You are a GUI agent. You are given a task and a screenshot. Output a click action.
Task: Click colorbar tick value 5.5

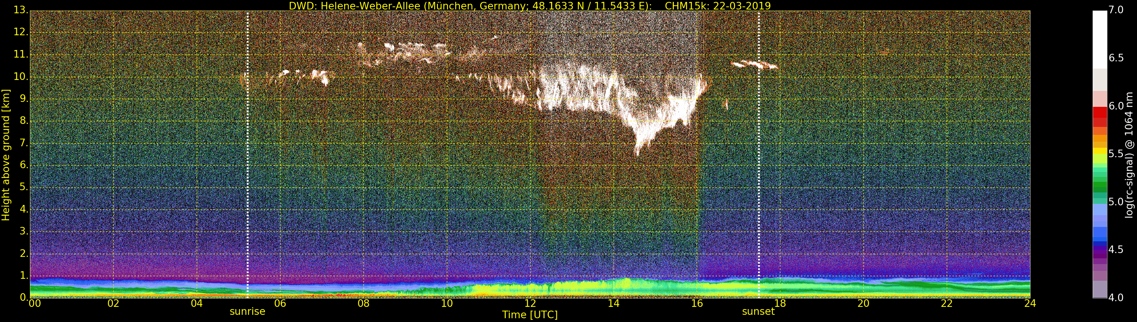(x=1116, y=154)
